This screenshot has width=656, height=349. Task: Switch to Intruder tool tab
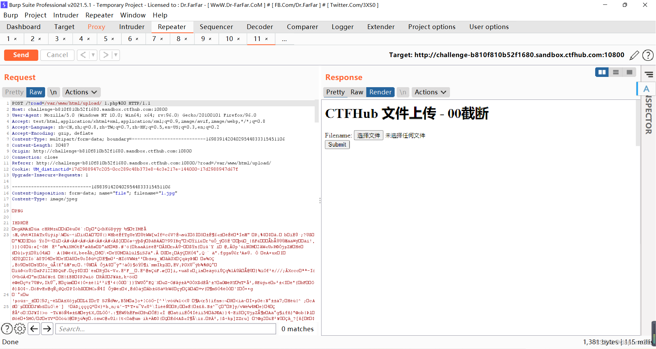coord(132,27)
